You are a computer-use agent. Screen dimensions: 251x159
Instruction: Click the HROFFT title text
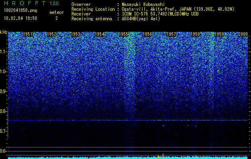[x=25, y=3]
